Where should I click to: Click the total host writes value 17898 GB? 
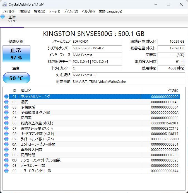[x=171, y=48]
